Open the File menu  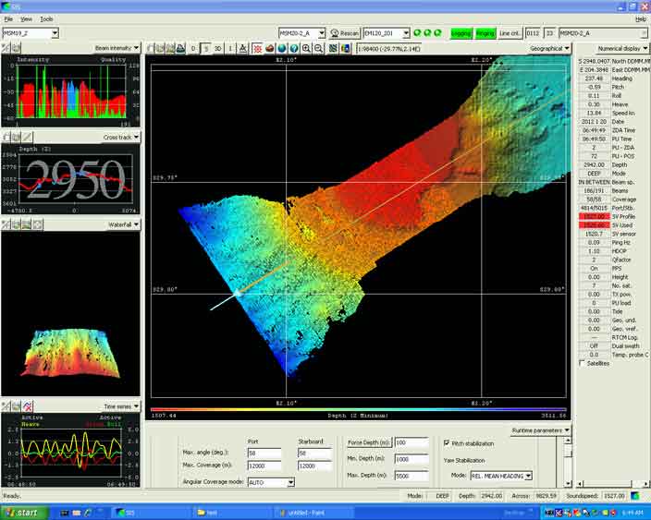click(8, 18)
